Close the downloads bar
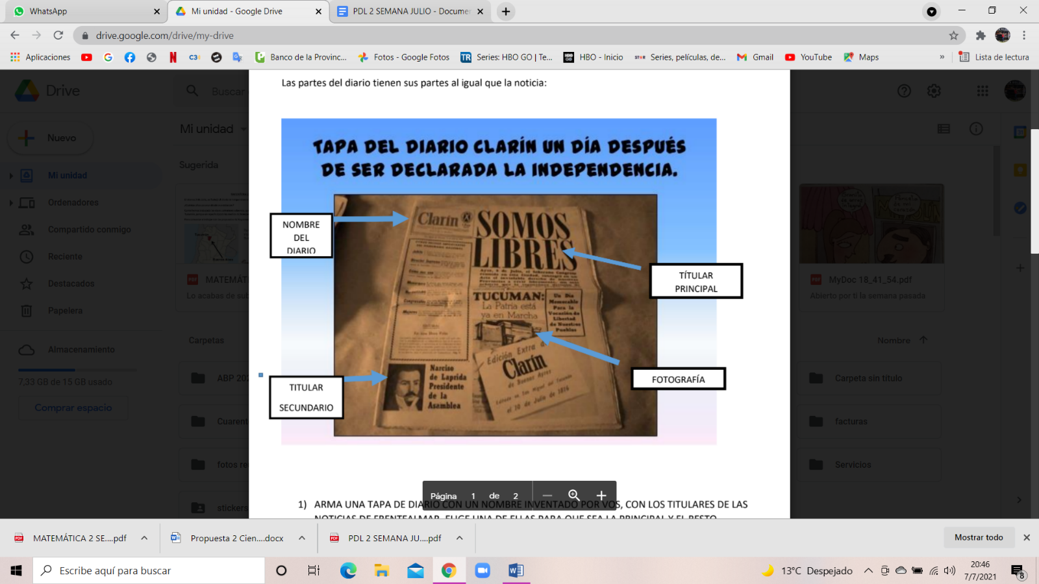 pyautogui.click(x=1027, y=537)
